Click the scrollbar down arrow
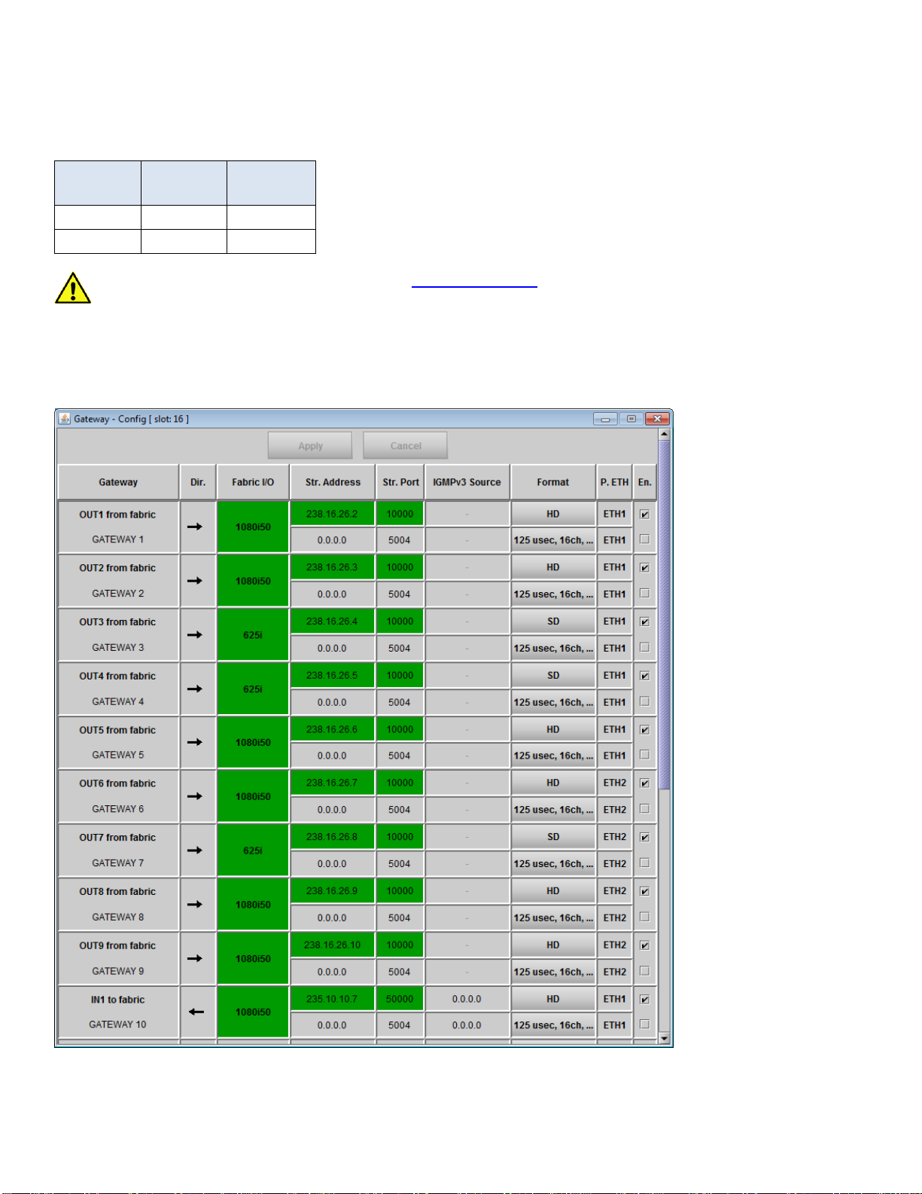 click(665, 1038)
